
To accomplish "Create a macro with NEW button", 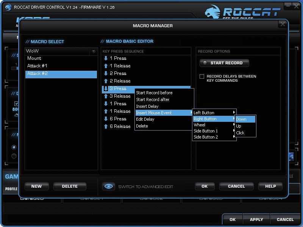I will (x=36, y=186).
